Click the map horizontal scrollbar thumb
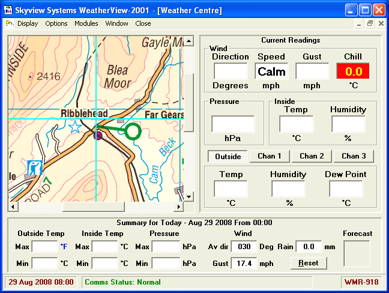389x293 pixels. click(x=93, y=207)
